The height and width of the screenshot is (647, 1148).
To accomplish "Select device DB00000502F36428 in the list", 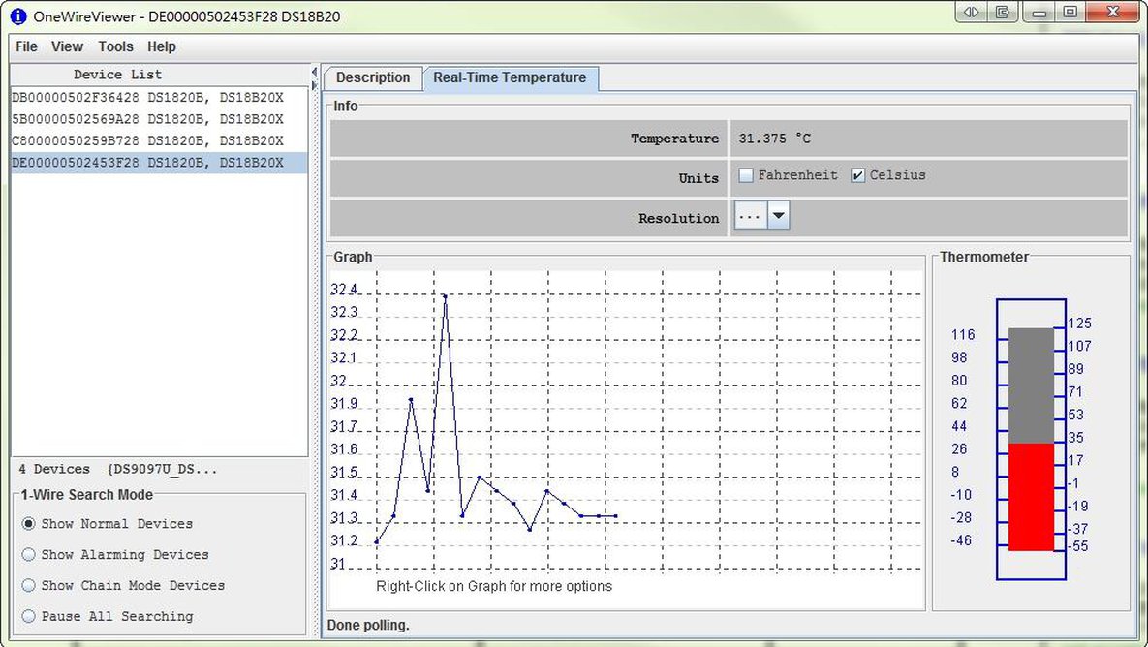I will click(x=147, y=98).
